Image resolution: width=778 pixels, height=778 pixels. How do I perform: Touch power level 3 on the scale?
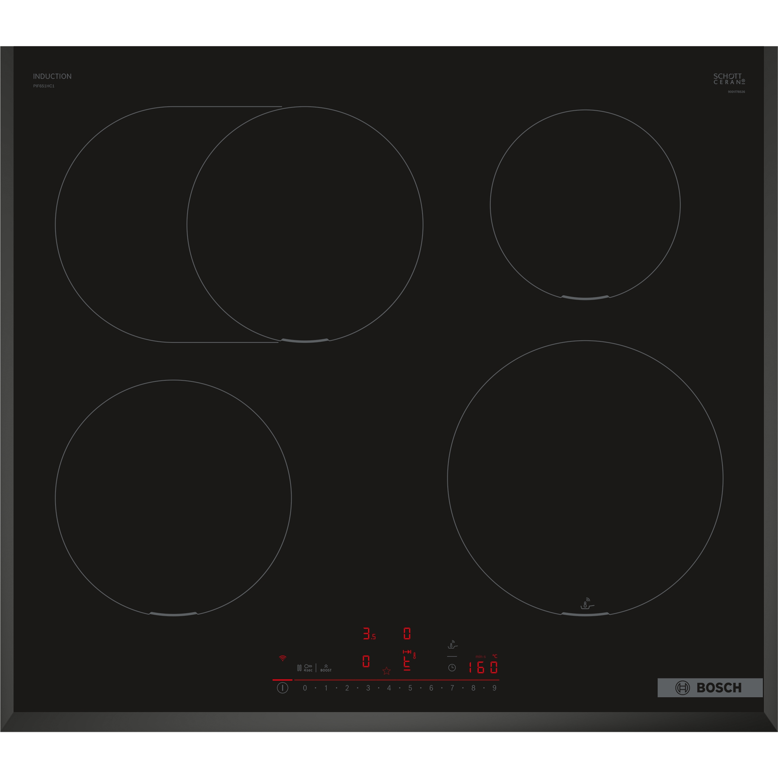(368, 688)
